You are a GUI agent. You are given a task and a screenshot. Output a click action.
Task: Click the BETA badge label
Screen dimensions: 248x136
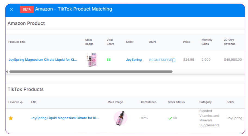coord(27,9)
